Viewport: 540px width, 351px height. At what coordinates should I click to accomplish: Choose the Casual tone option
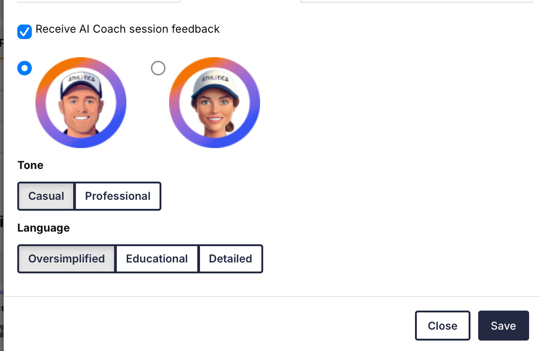point(46,196)
